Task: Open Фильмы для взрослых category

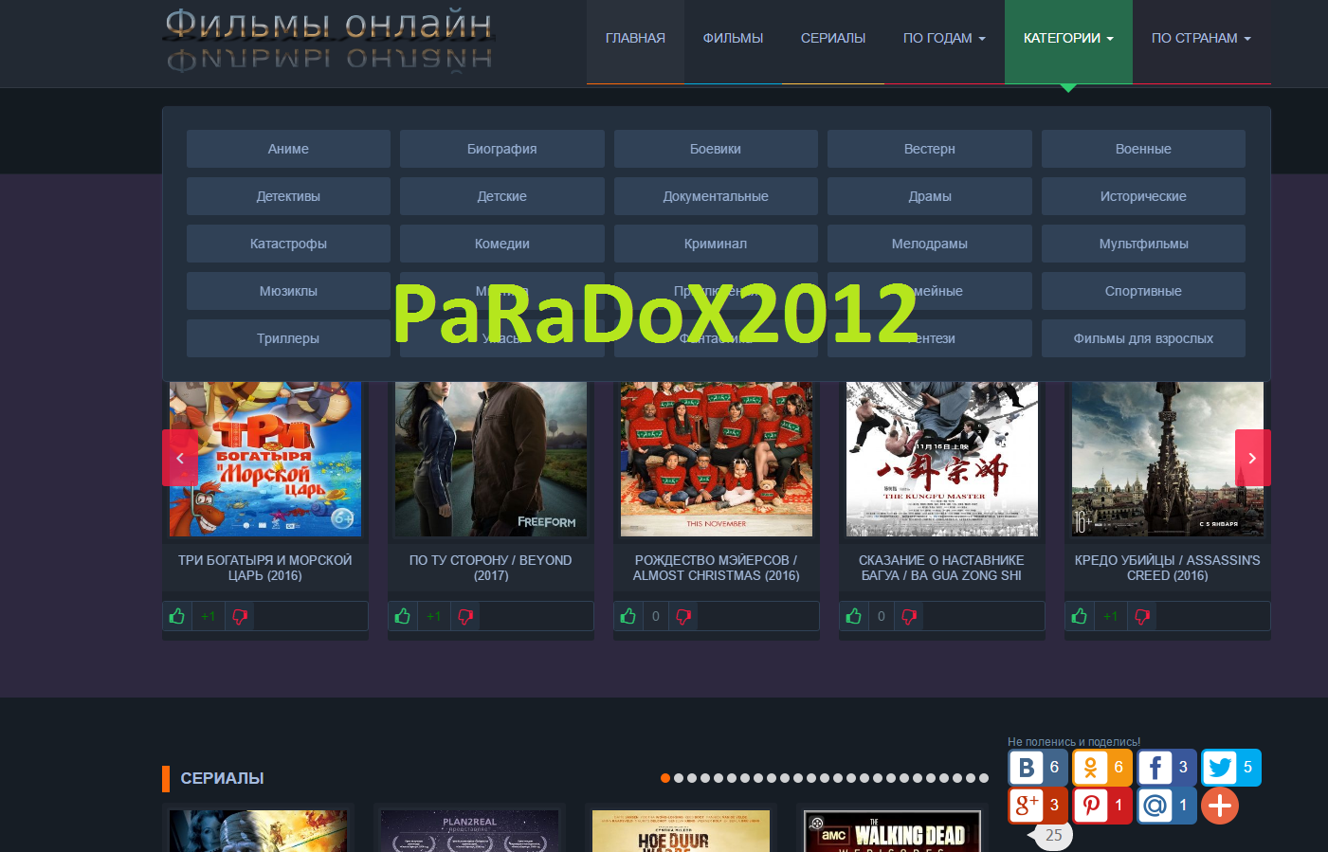Action: point(1143,338)
